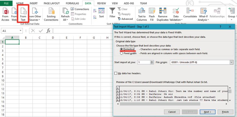
Task: Switch to the TEAM ribbon tab
Action: (x=143, y=3)
